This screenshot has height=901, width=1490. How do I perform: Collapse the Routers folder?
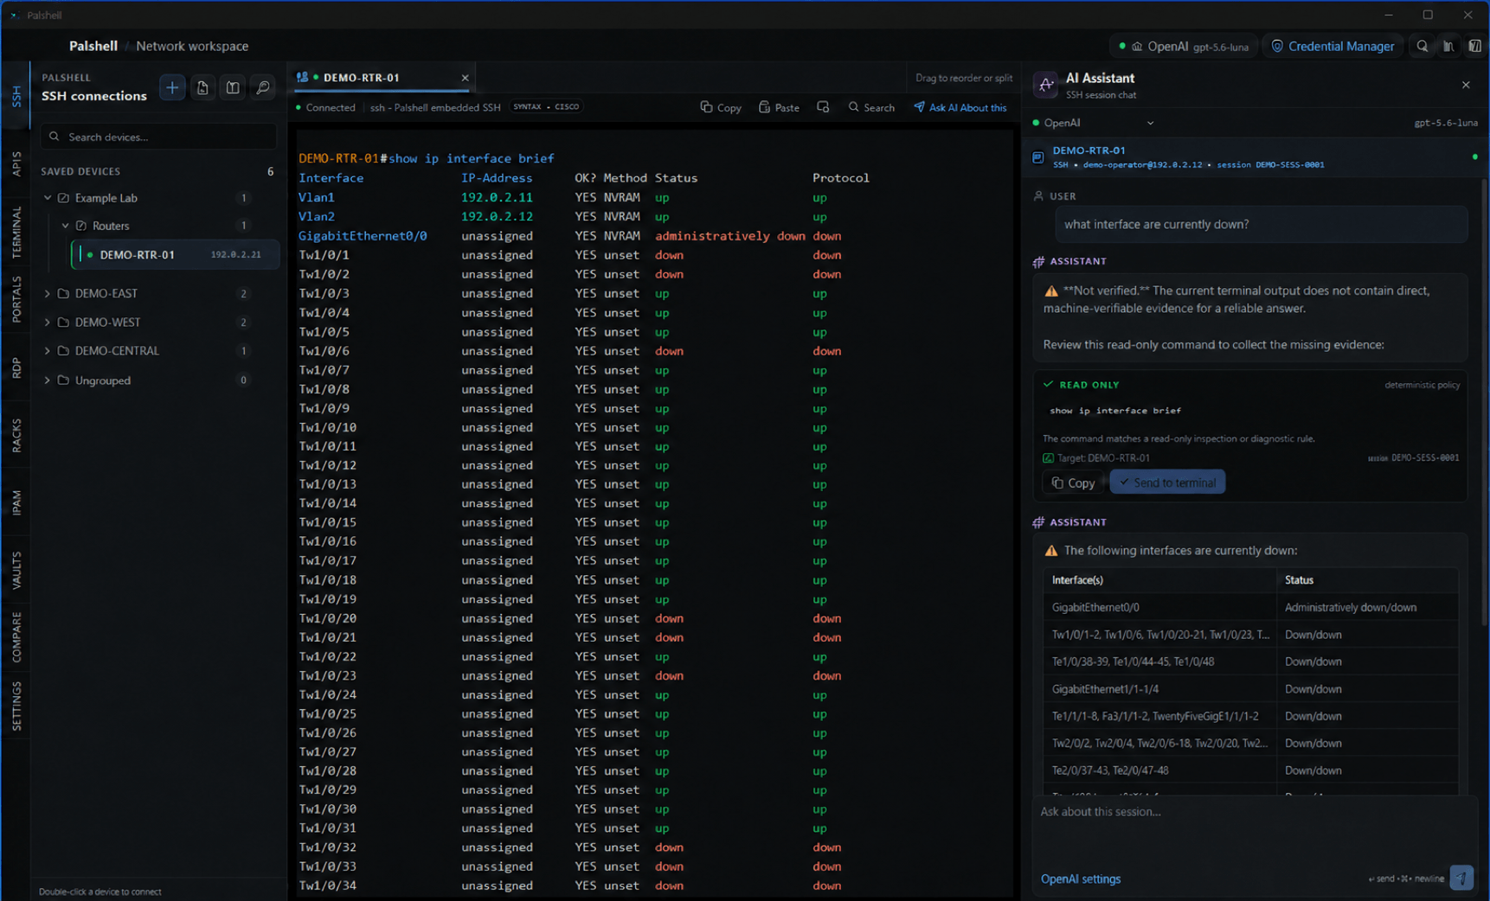click(65, 226)
